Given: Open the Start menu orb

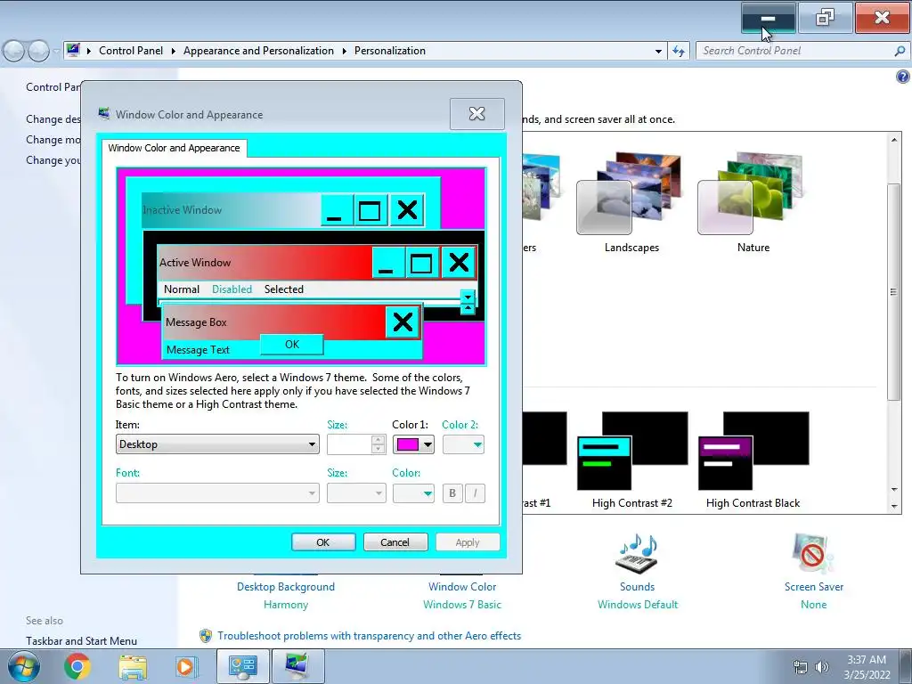Looking at the screenshot, I should [24, 666].
